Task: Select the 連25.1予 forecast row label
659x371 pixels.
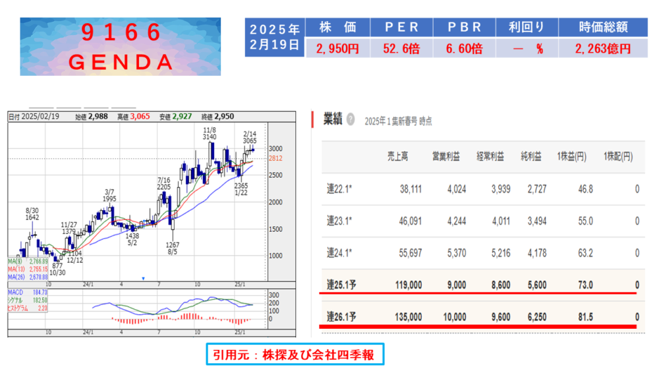Action: tap(341, 285)
